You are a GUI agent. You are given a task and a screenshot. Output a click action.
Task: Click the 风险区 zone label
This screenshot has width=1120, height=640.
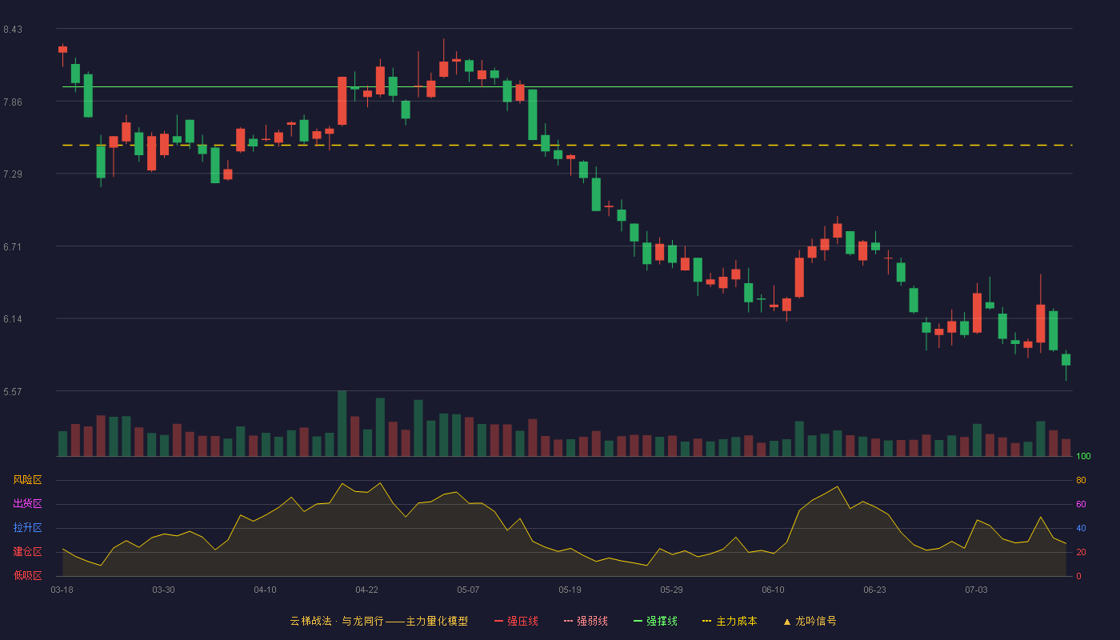[27, 480]
